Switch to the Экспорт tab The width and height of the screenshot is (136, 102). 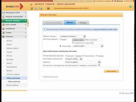(x=83, y=23)
